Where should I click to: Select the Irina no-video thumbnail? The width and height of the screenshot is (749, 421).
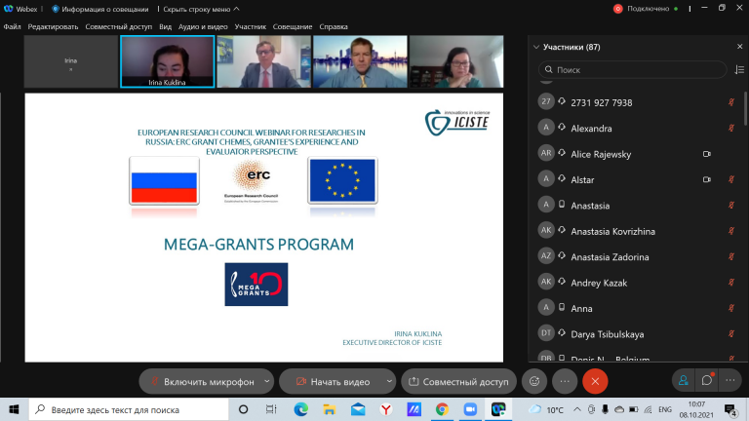click(x=70, y=61)
